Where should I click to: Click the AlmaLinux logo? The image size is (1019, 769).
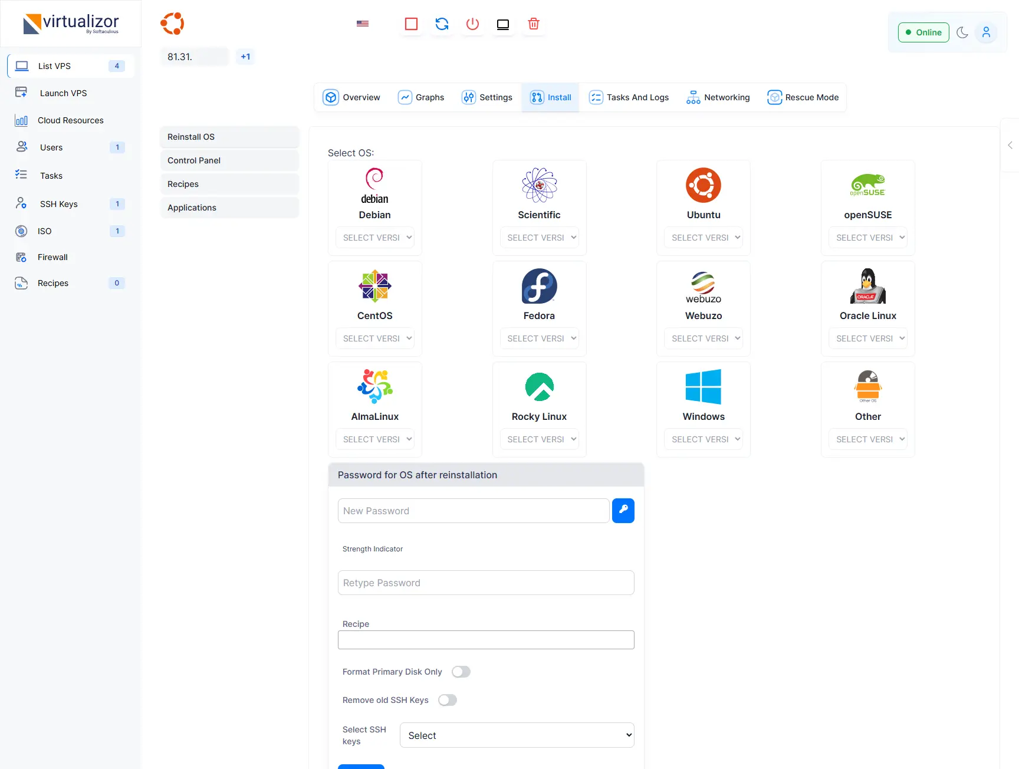pyautogui.click(x=375, y=387)
